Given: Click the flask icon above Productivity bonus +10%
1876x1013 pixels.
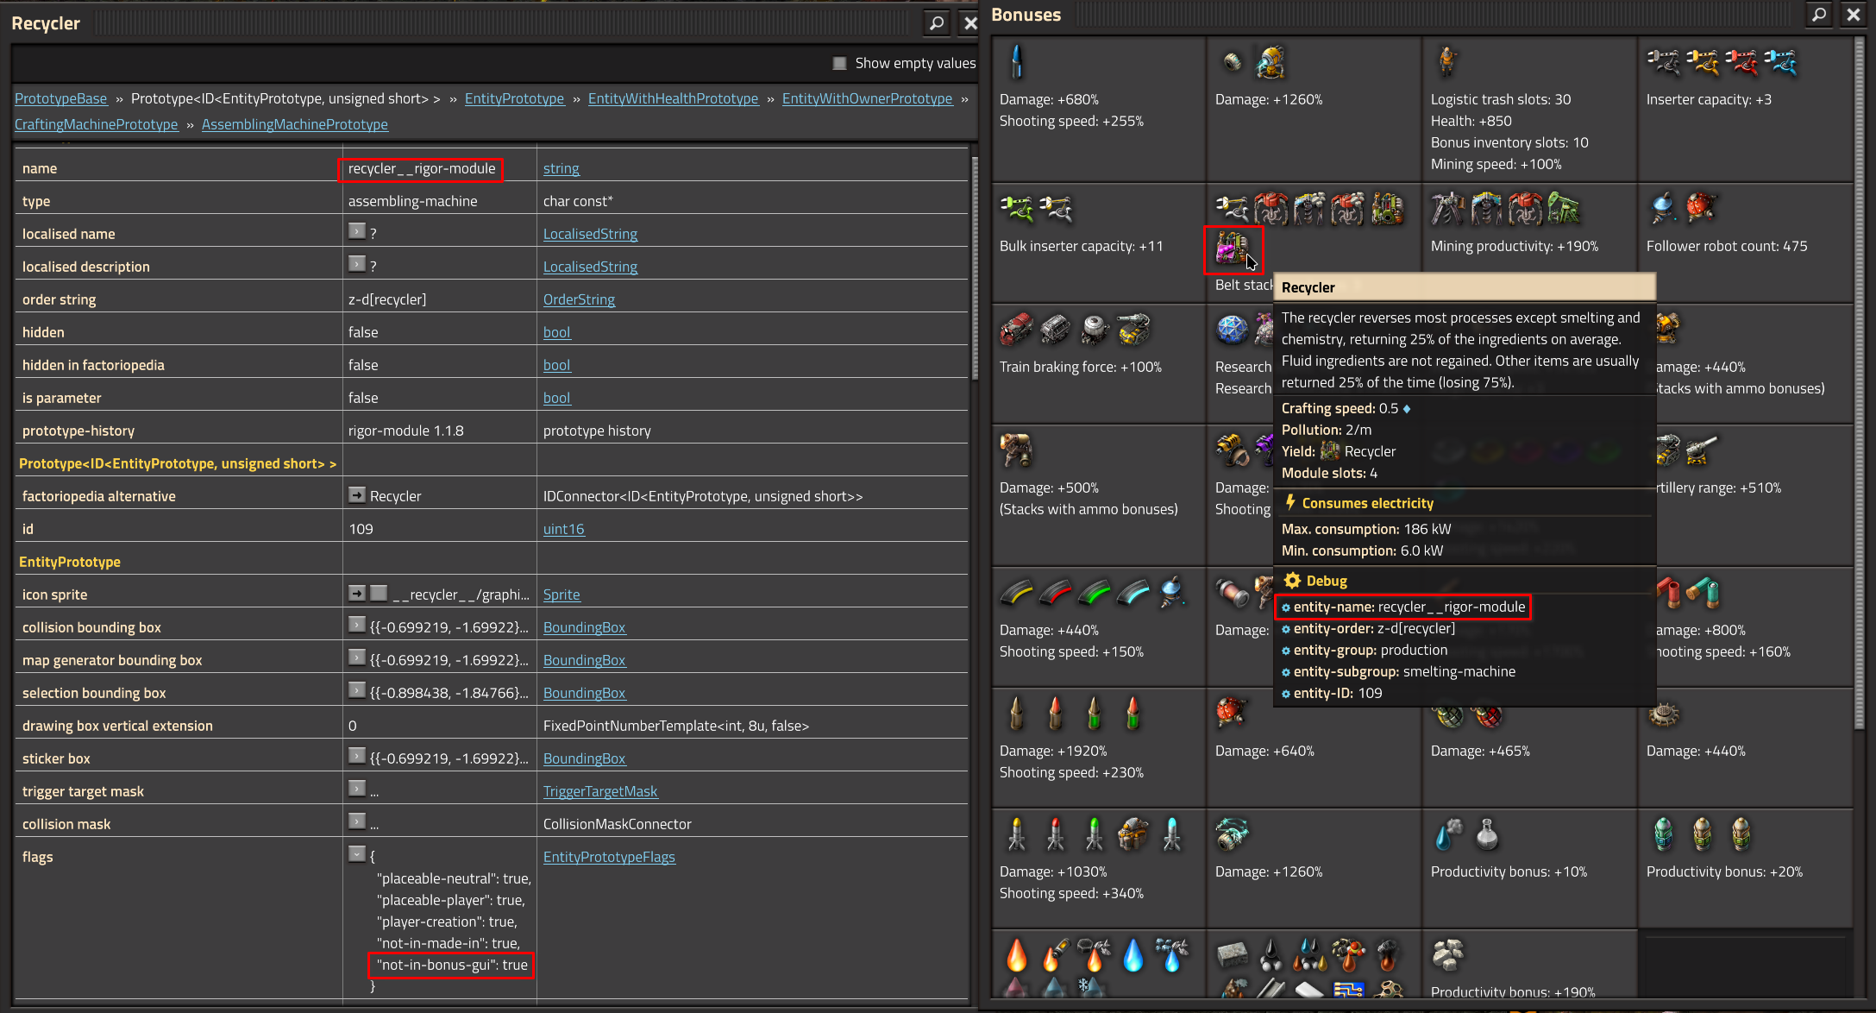Looking at the screenshot, I should [1487, 834].
